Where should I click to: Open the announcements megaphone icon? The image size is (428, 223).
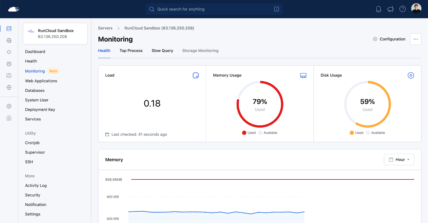[390, 9]
